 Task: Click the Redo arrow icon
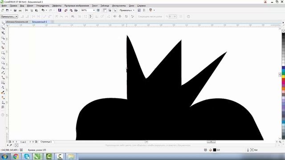click(x=50, y=10)
